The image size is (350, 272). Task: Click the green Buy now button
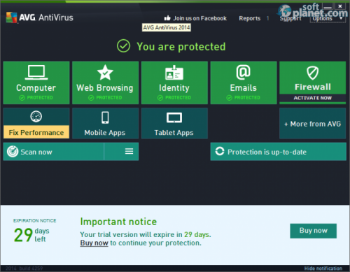coord(313,231)
